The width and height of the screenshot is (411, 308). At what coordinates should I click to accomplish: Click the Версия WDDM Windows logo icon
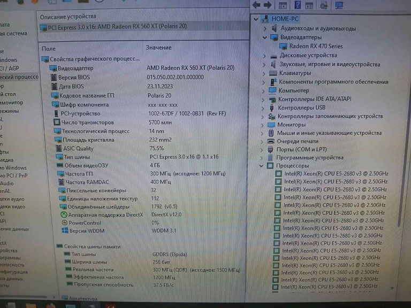coord(65,230)
